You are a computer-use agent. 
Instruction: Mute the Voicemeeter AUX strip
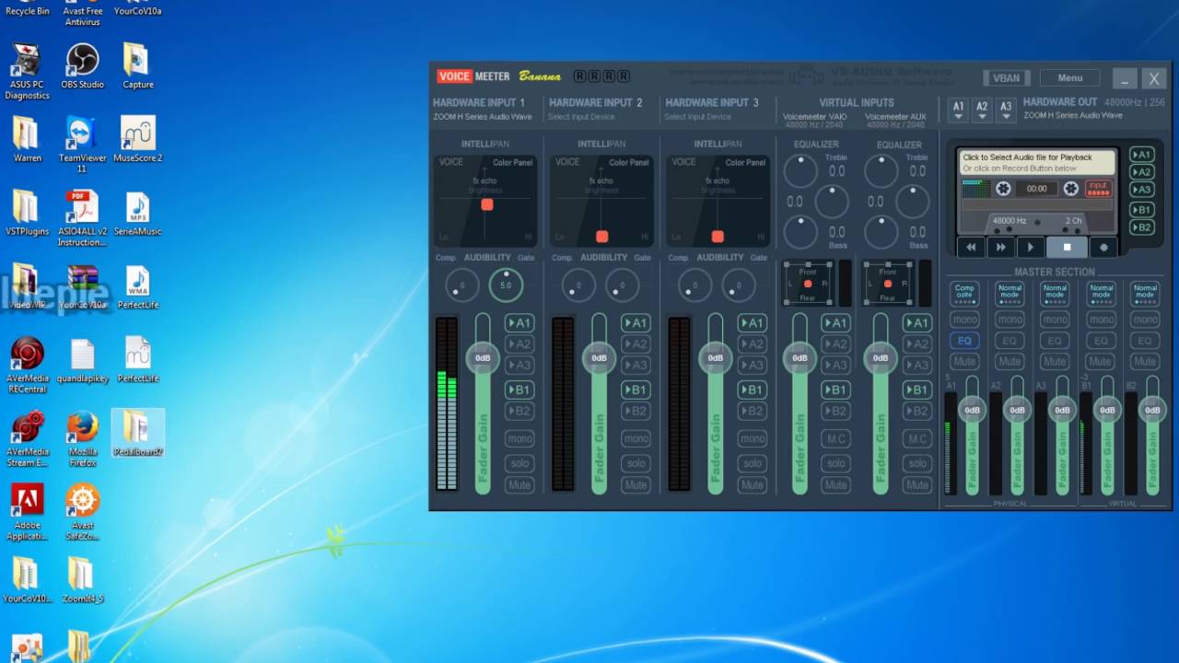pos(916,485)
